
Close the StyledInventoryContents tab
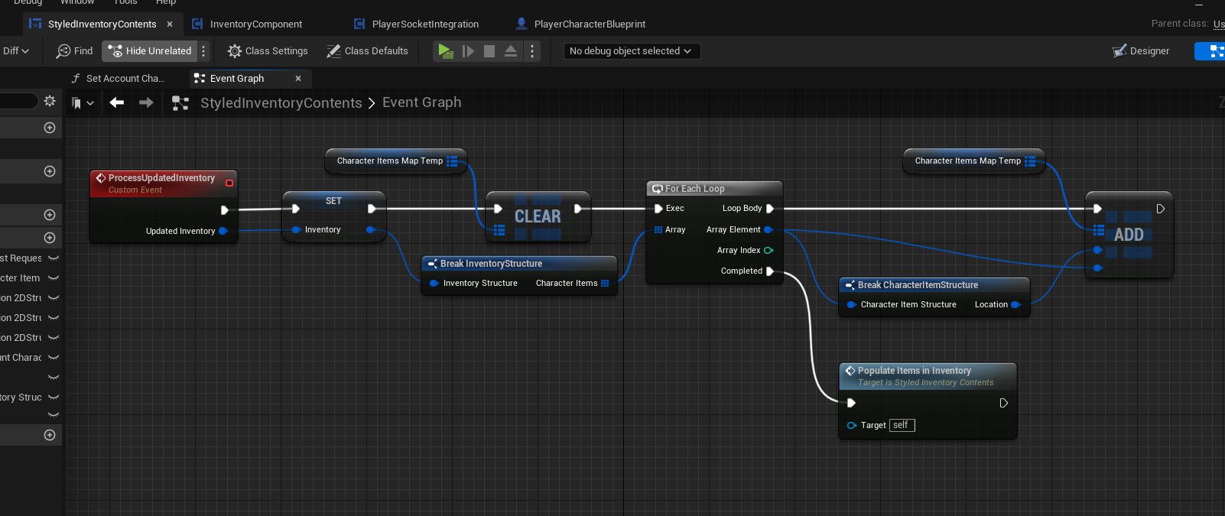(170, 24)
